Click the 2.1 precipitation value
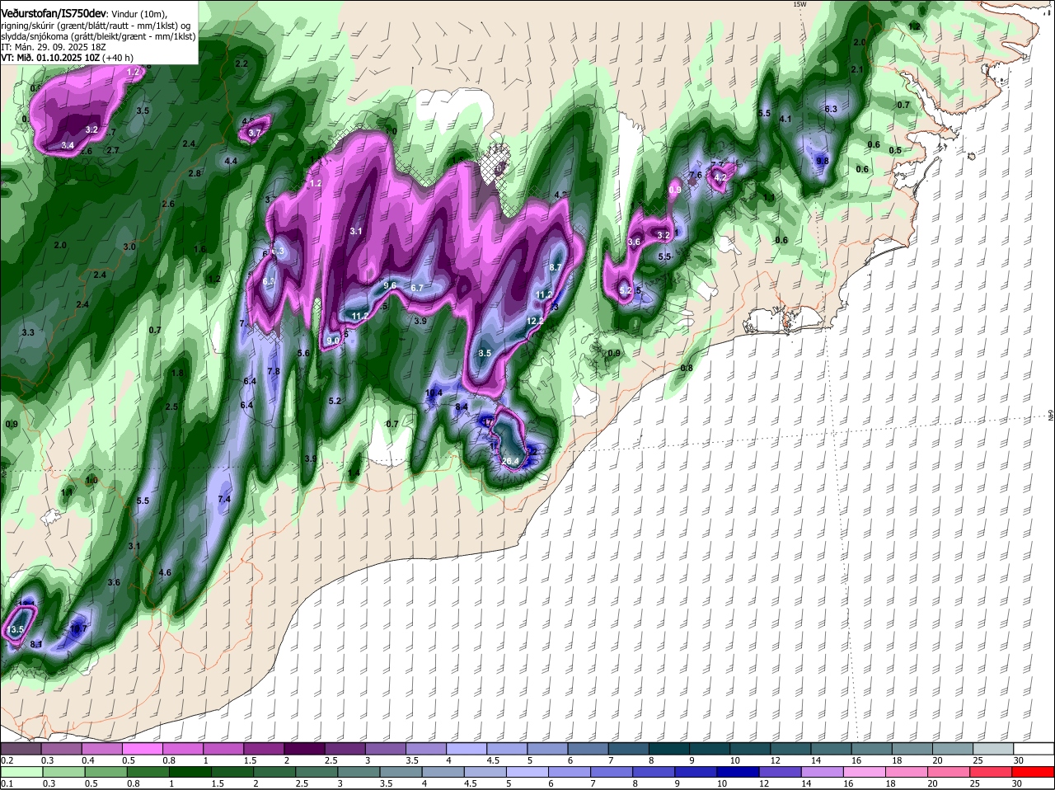This screenshot has width=1055, height=790. [x=856, y=69]
